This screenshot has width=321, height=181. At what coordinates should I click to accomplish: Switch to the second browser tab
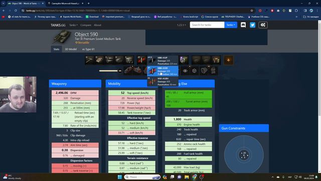[66, 4]
